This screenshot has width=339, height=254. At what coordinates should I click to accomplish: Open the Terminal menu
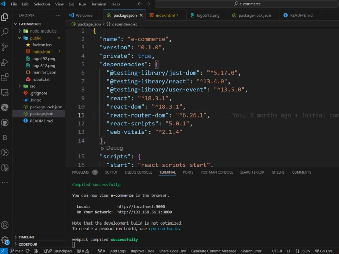coord(99,4)
